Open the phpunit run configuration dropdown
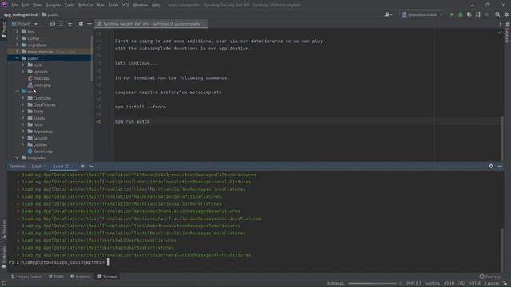The image size is (511, 287). point(422,14)
